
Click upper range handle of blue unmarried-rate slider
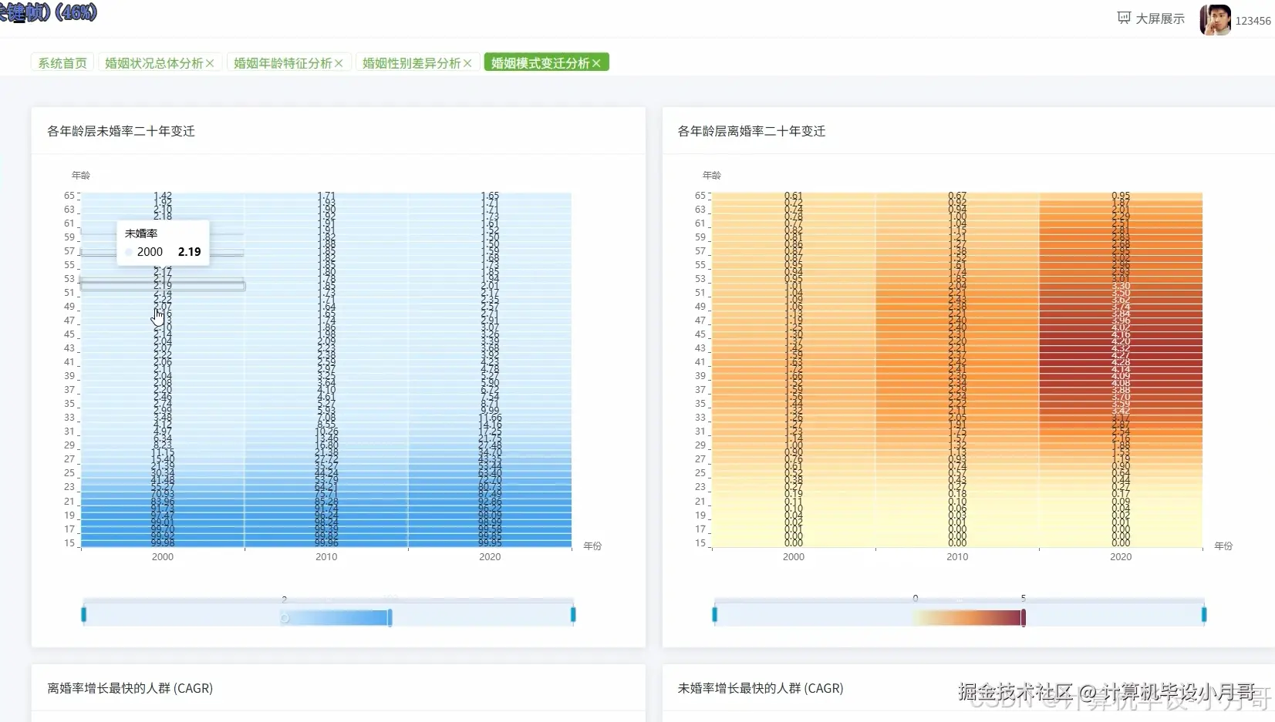pyautogui.click(x=390, y=617)
